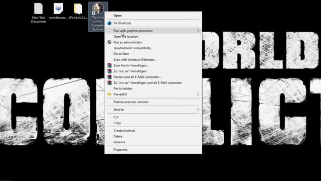Choose Scan with Windows Defender

pos(153,60)
